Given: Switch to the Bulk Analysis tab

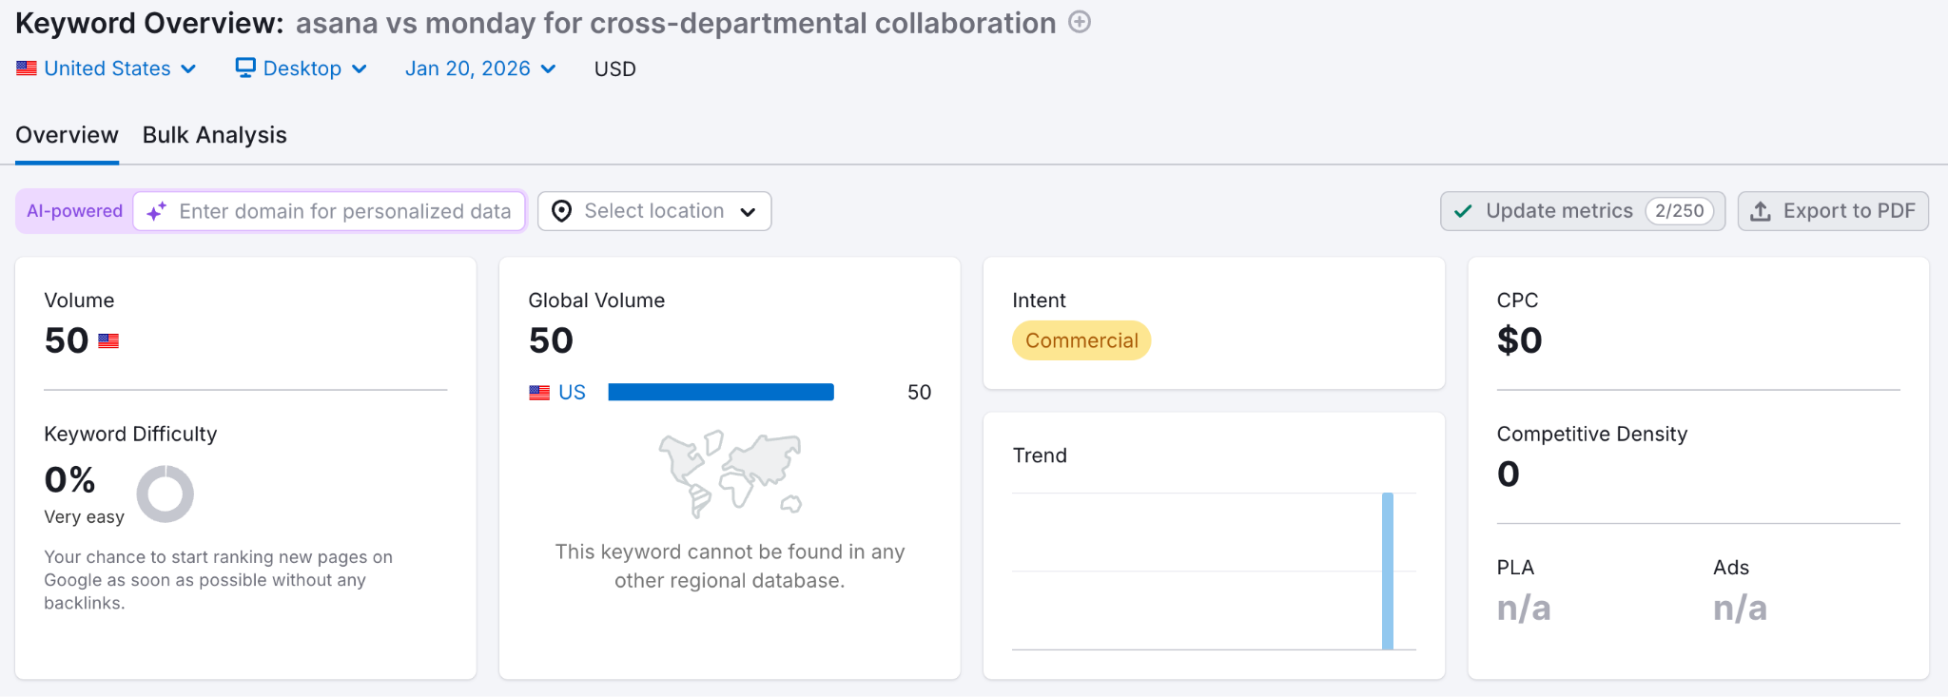Looking at the screenshot, I should pyautogui.click(x=215, y=135).
